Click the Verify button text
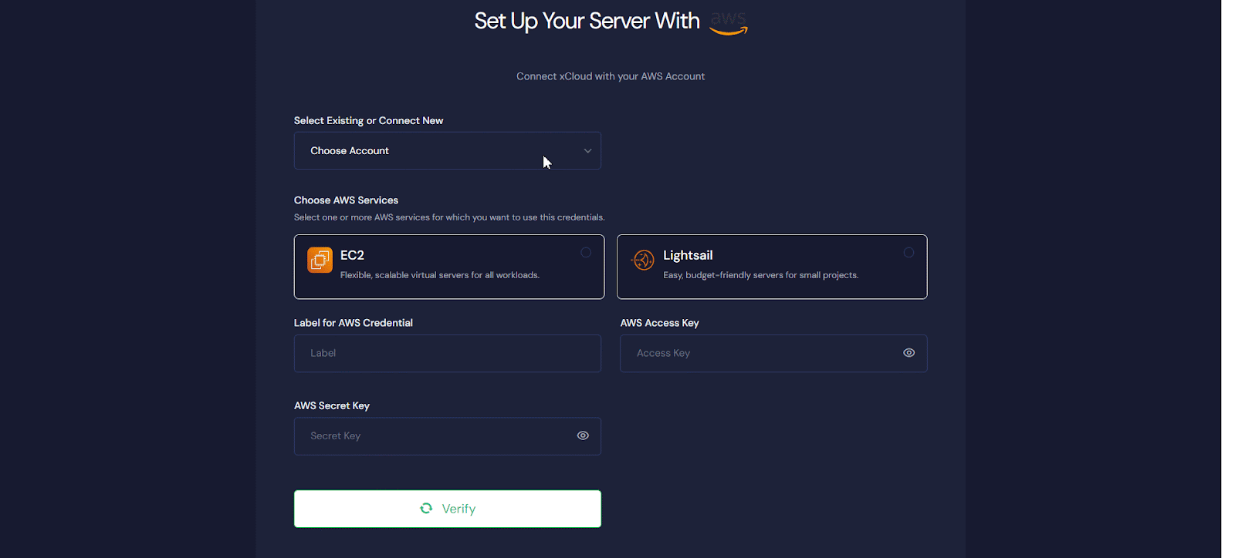Viewport: 1235px width, 558px height. 458,509
